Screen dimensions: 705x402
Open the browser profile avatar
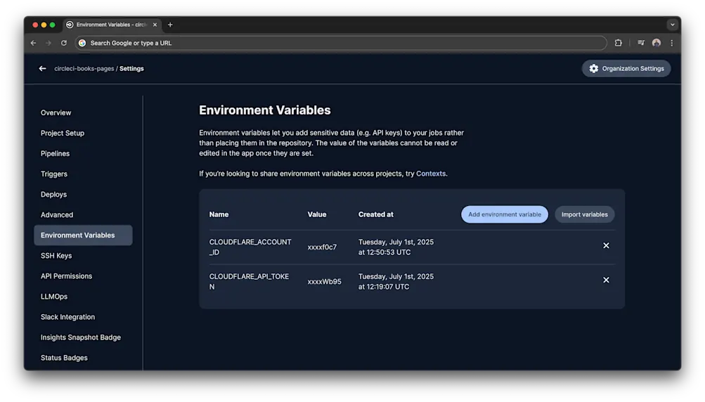pos(657,43)
